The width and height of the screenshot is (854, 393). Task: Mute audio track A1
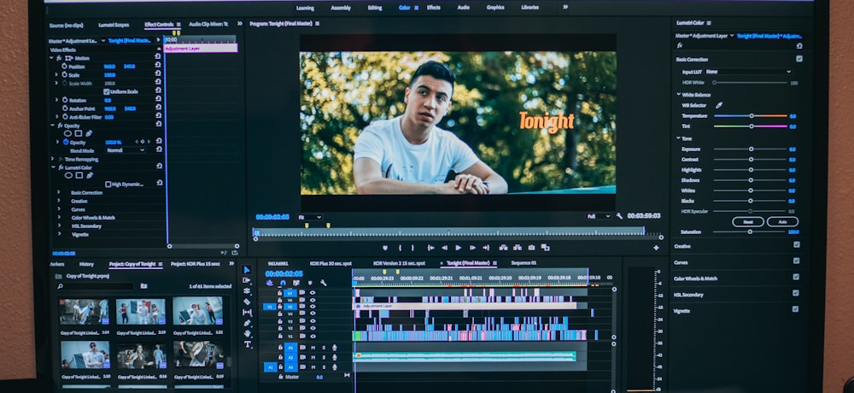tap(313, 348)
